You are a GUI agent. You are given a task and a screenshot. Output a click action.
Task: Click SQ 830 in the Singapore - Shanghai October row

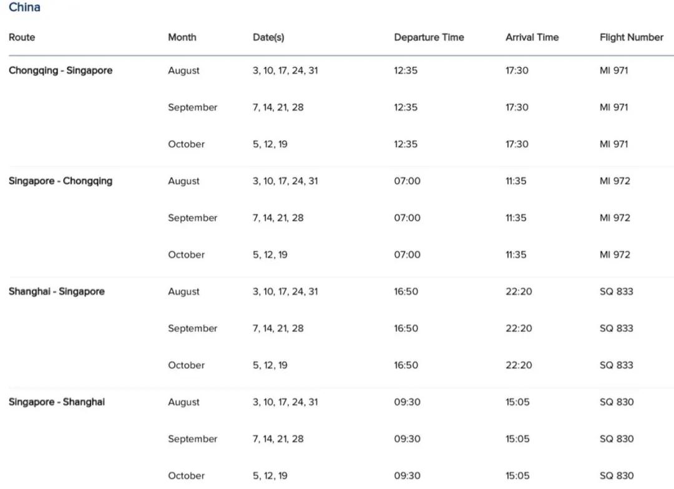[x=616, y=476]
